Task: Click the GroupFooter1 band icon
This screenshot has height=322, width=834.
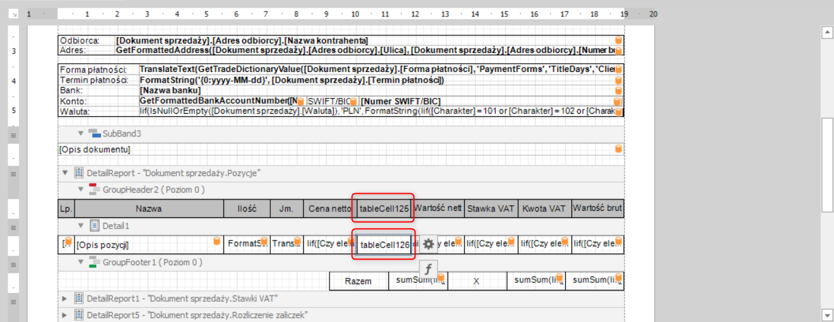Action: click(x=95, y=262)
